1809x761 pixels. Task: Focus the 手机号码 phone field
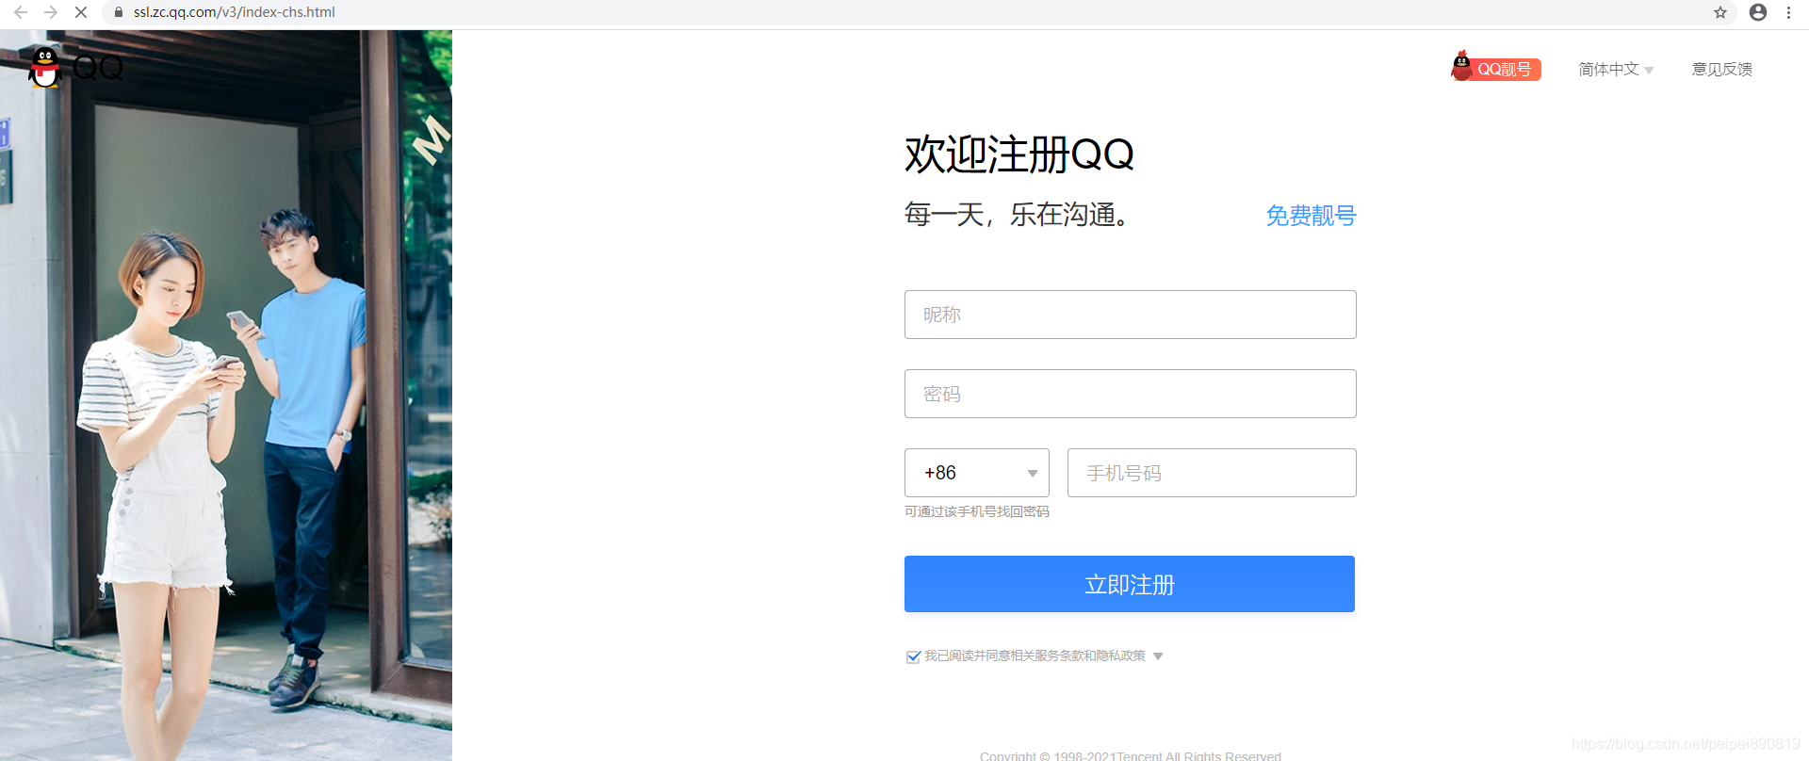point(1212,473)
